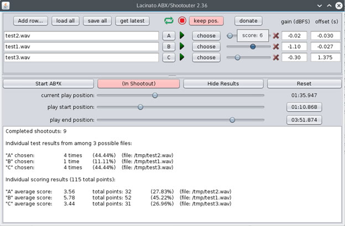
Task: Play test1.wav with its green arrow
Action: pyautogui.click(x=182, y=46)
